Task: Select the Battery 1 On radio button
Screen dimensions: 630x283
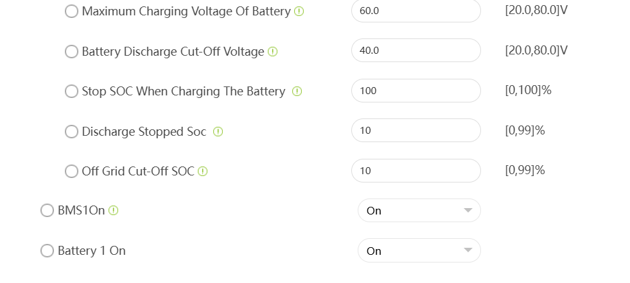Action: click(47, 251)
